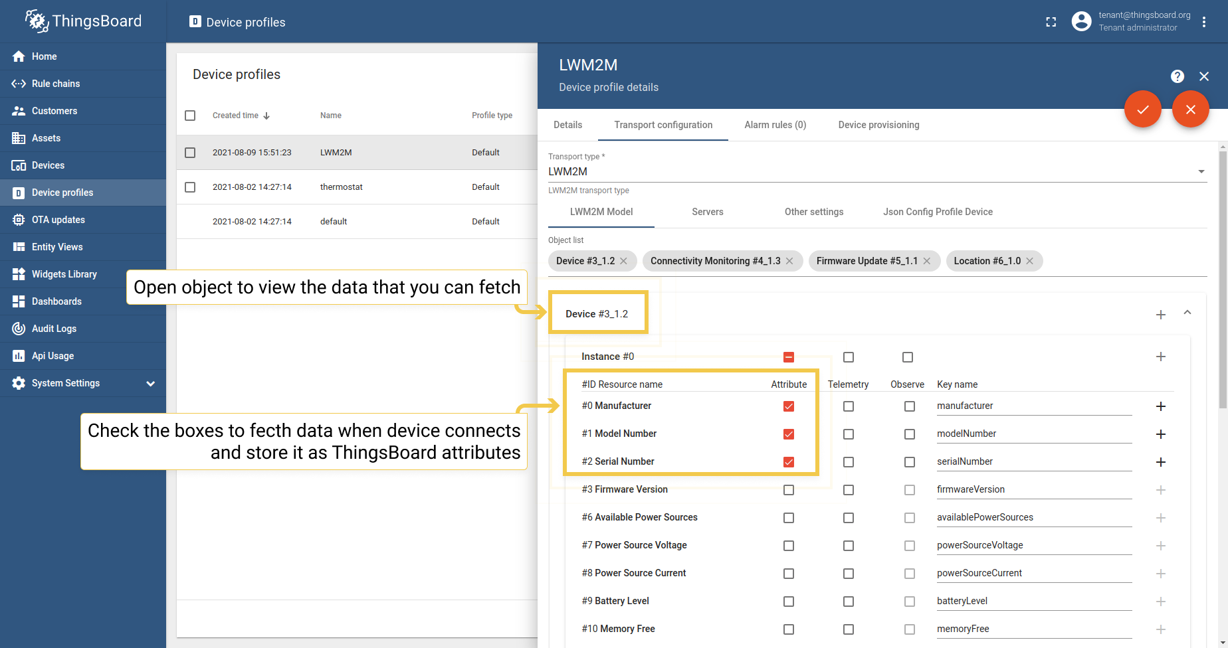Click plus icon on Instance #0 row

tap(1161, 357)
